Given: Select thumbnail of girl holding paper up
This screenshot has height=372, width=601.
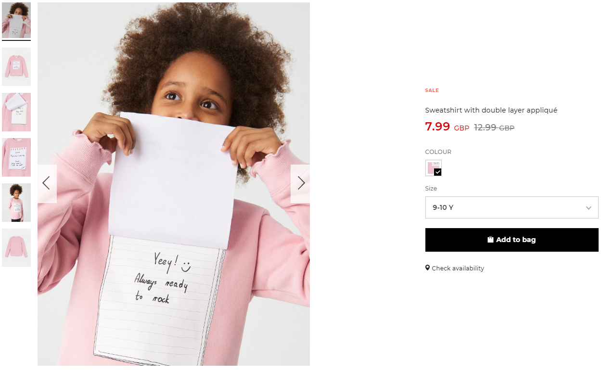Looking at the screenshot, I should 16,20.
